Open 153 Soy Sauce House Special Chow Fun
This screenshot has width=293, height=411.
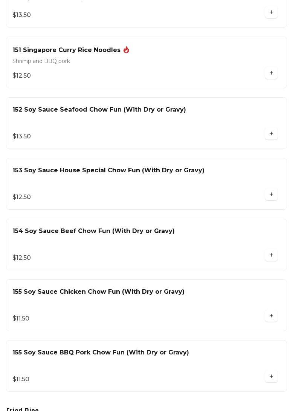(108, 170)
